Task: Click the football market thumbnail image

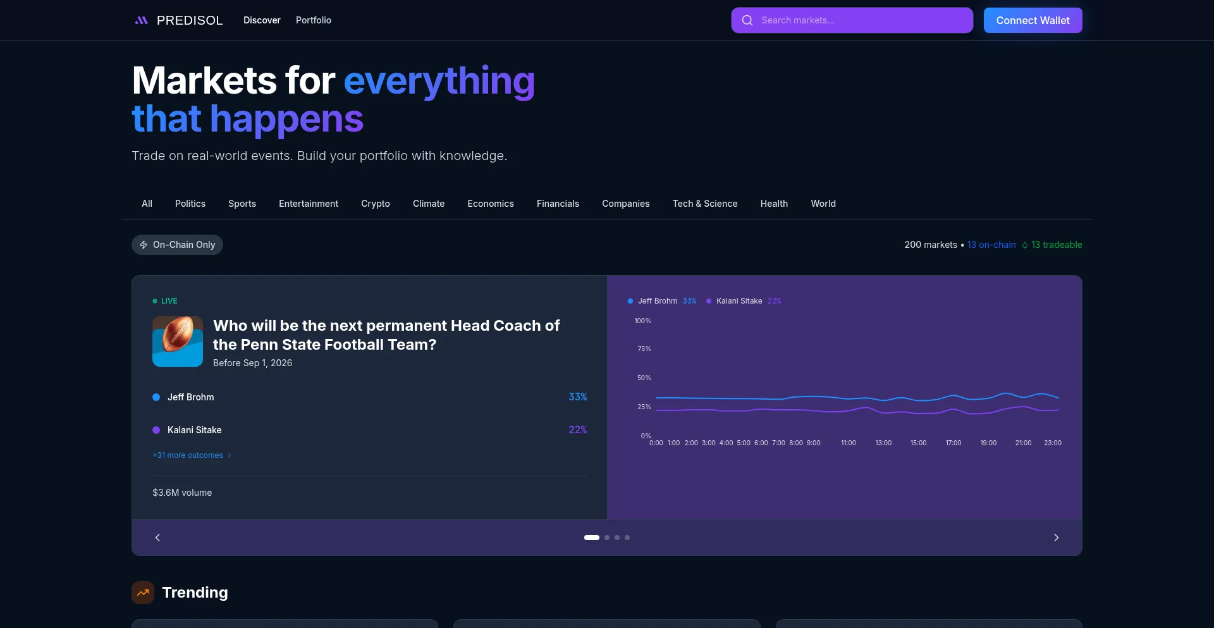Action: click(178, 342)
